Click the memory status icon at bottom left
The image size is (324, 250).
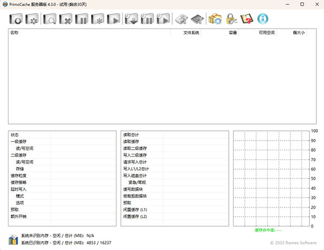(x=13, y=239)
